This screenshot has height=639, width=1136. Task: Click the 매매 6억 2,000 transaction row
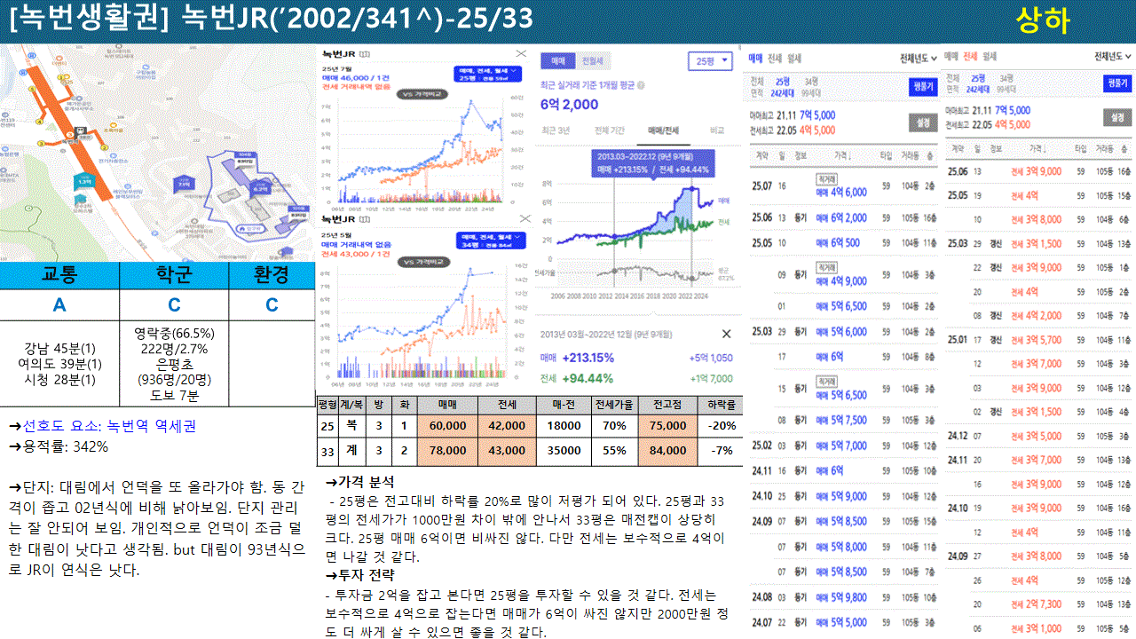[843, 217]
